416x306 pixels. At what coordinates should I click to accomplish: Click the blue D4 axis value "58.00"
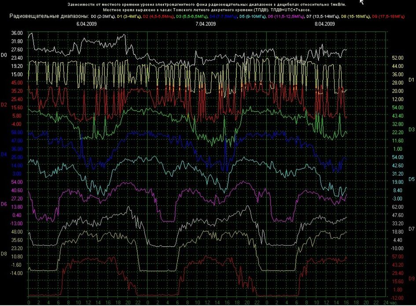click(x=17, y=132)
